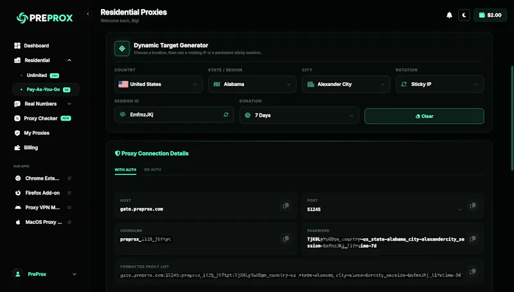Click the PreProx user avatar
The height and width of the screenshot is (292, 514).
click(18, 274)
